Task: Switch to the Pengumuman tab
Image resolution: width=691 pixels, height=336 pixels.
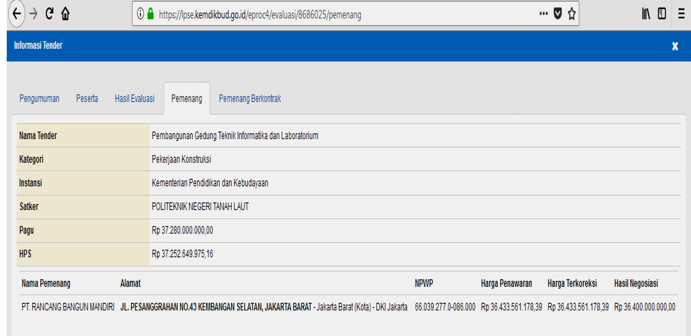Action: click(x=39, y=98)
